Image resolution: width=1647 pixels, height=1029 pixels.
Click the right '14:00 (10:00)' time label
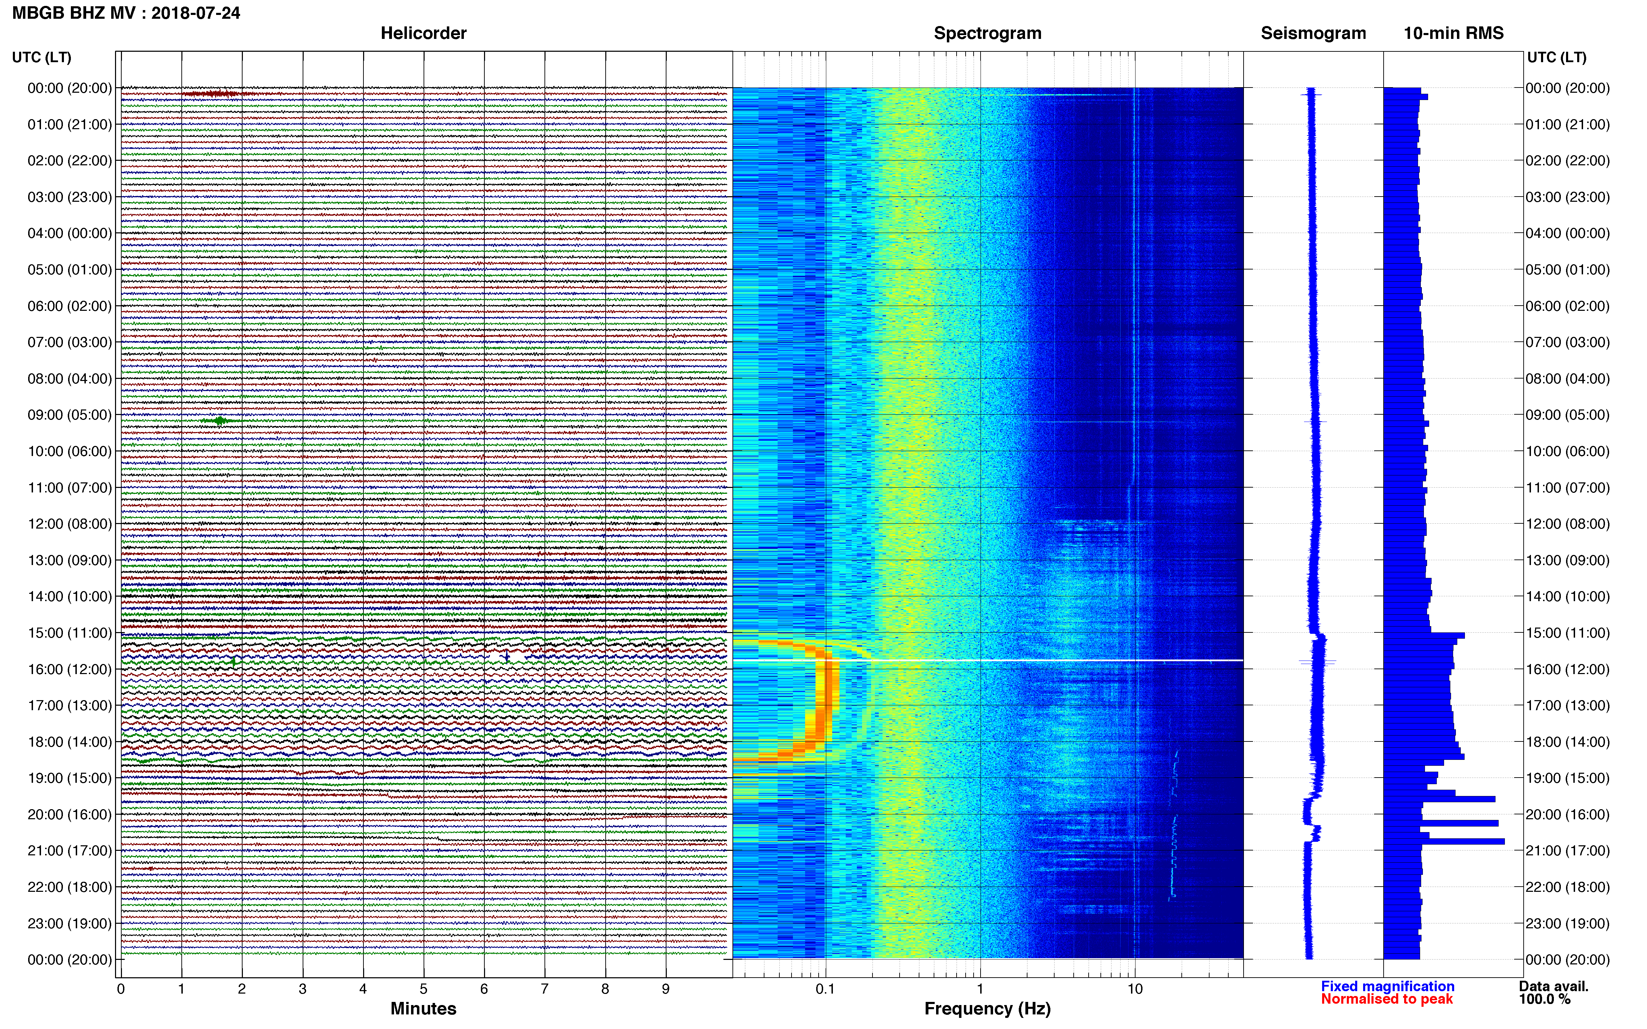[1567, 597]
